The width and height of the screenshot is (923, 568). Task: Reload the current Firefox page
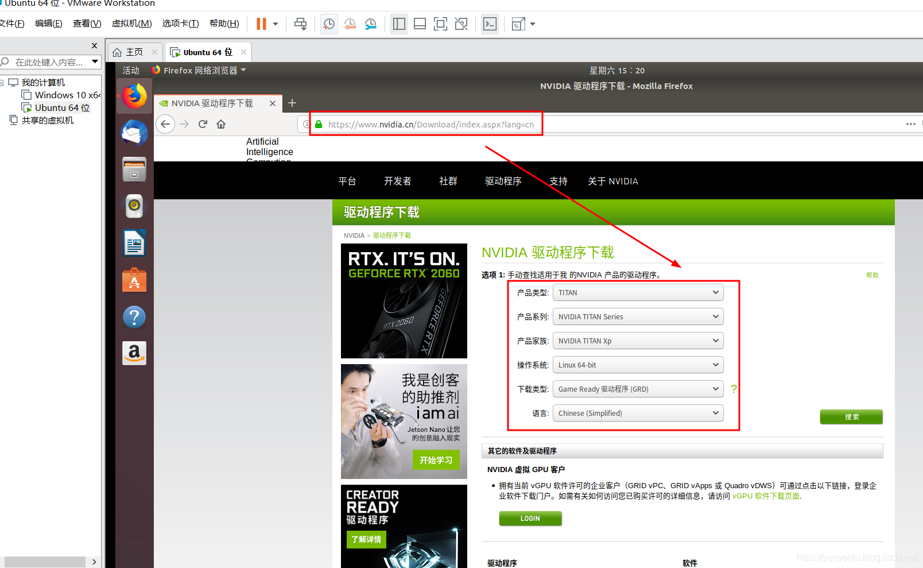pos(203,124)
